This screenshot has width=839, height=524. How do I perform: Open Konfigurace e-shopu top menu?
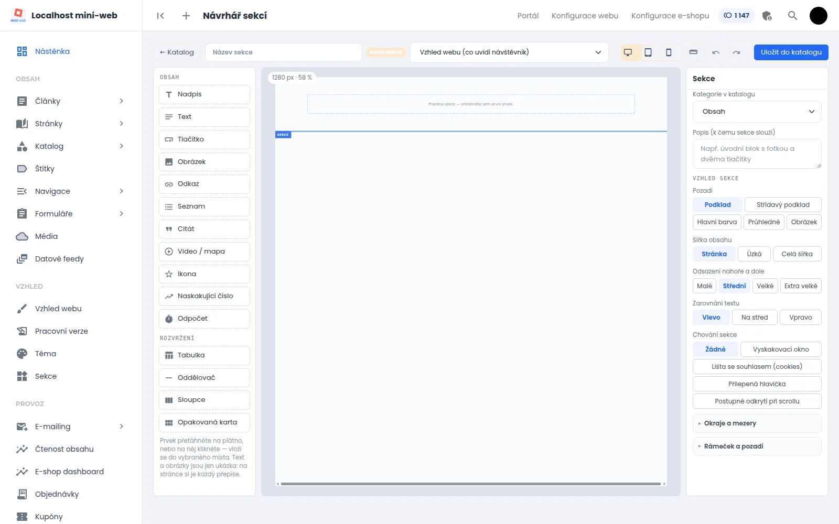tap(670, 16)
